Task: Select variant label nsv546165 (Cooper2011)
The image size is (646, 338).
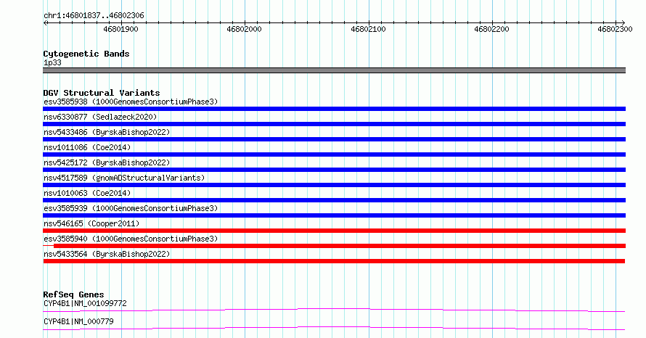Action: pyautogui.click(x=91, y=223)
